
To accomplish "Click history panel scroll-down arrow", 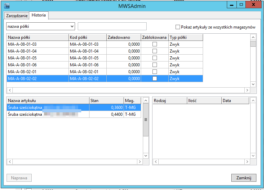I will pos(253,156).
